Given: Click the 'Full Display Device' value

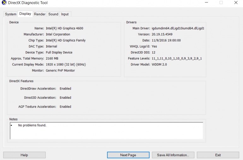Looking at the screenshot, I should point(59,52).
